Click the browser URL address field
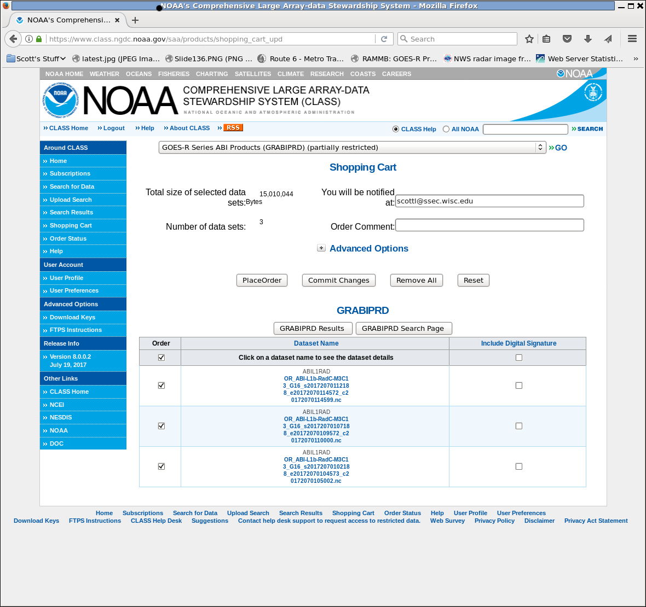The image size is (646, 607). click(211, 39)
